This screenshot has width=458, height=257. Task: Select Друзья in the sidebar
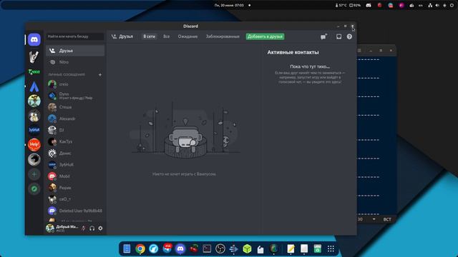(x=75, y=51)
